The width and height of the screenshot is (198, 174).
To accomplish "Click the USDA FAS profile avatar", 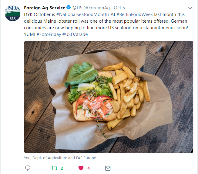I will tap(12, 13).
